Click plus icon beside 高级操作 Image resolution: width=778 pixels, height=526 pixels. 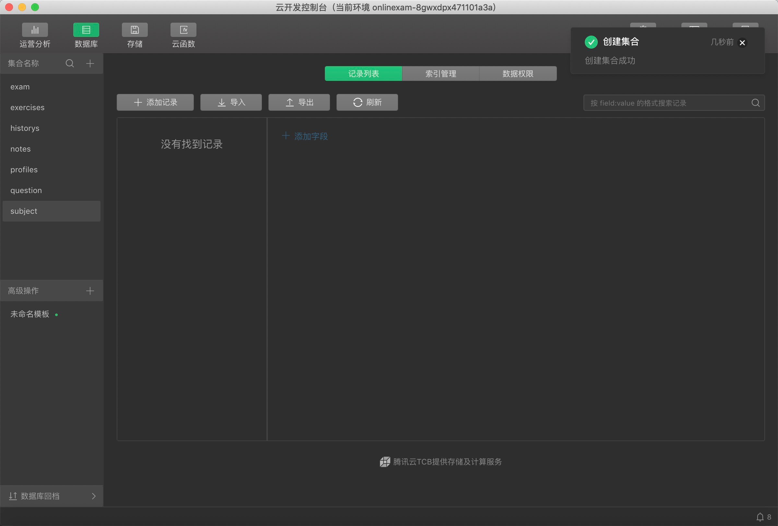(90, 291)
